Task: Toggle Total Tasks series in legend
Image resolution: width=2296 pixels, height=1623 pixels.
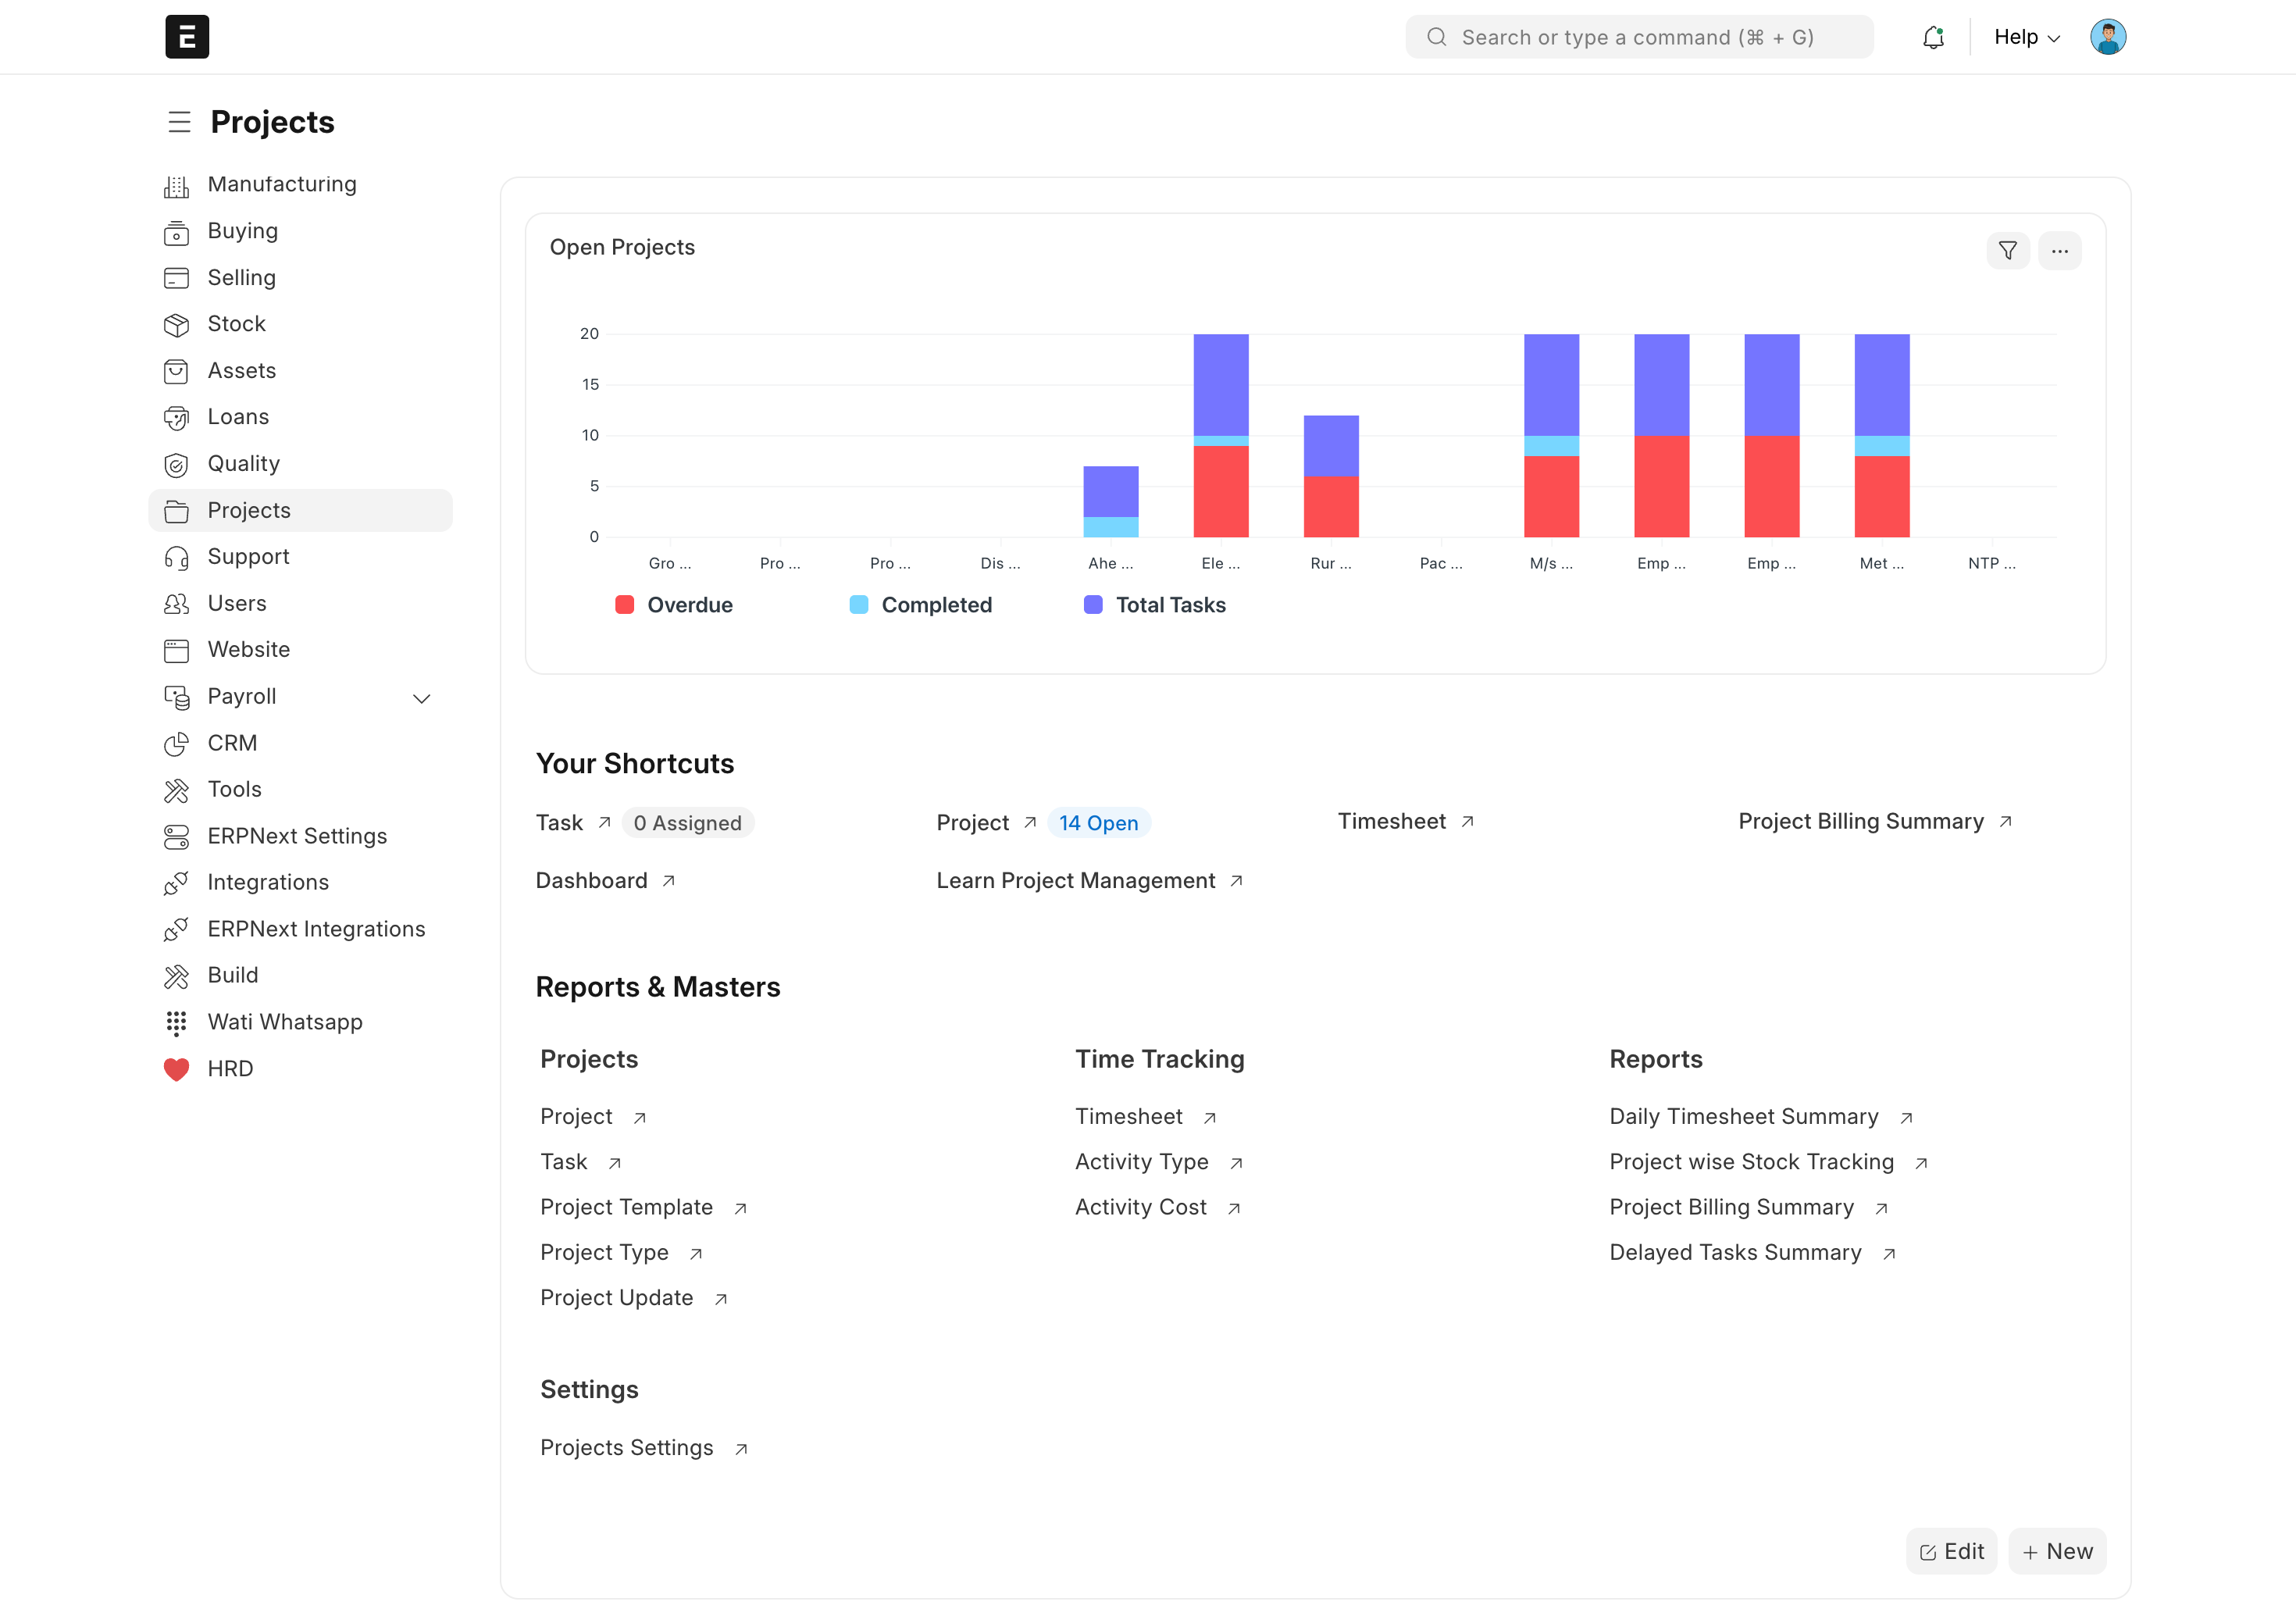Action: [x=1155, y=605]
